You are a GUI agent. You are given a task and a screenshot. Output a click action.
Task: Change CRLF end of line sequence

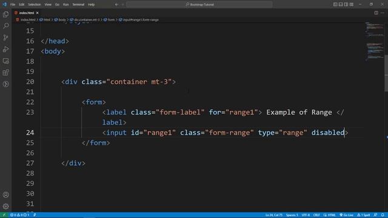click(x=316, y=215)
